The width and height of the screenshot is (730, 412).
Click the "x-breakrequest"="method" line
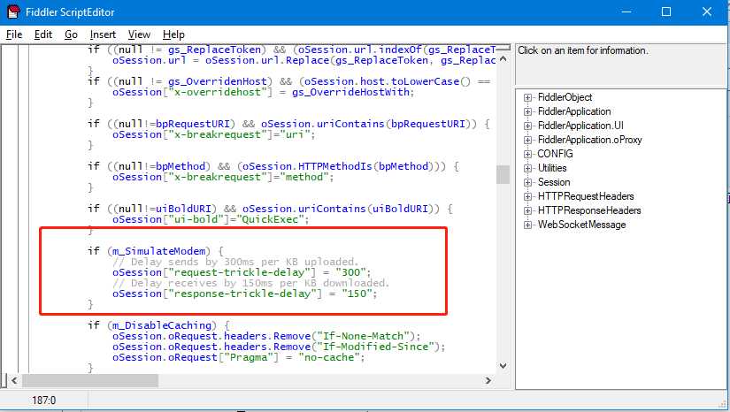pos(223,177)
